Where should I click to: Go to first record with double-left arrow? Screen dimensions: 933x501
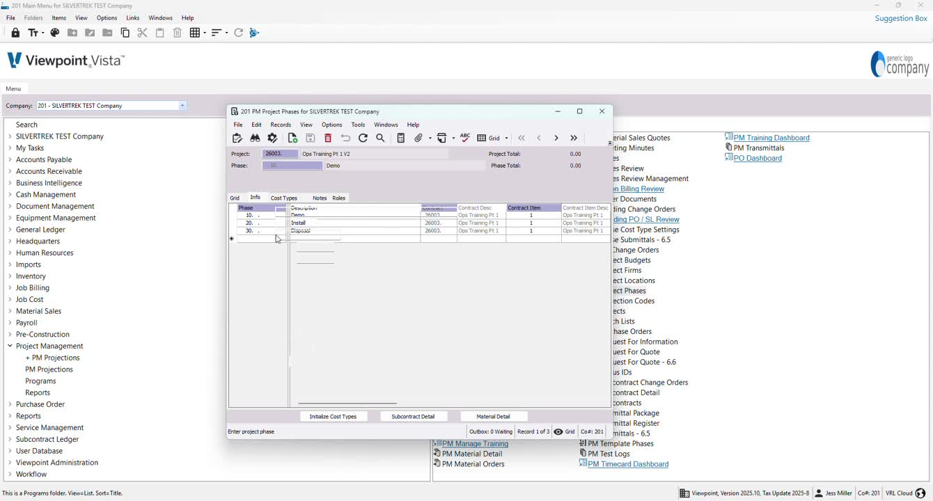[x=522, y=138]
